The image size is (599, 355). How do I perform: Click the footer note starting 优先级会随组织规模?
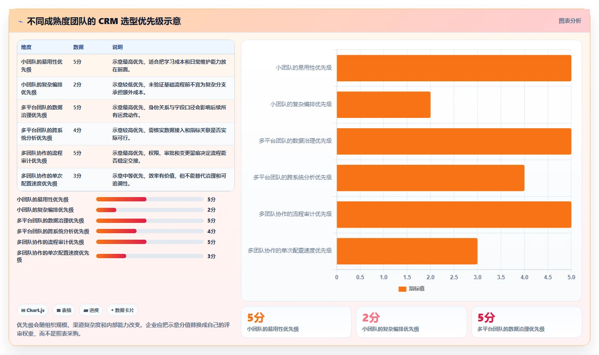pos(123,329)
